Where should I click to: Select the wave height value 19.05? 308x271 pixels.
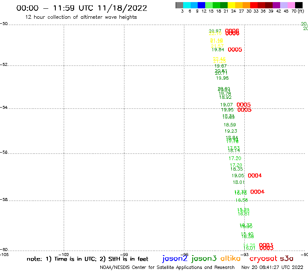(238, 176)
